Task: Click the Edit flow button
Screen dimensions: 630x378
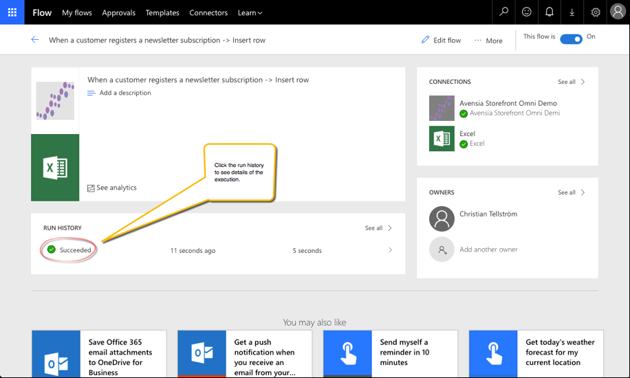Action: point(441,40)
